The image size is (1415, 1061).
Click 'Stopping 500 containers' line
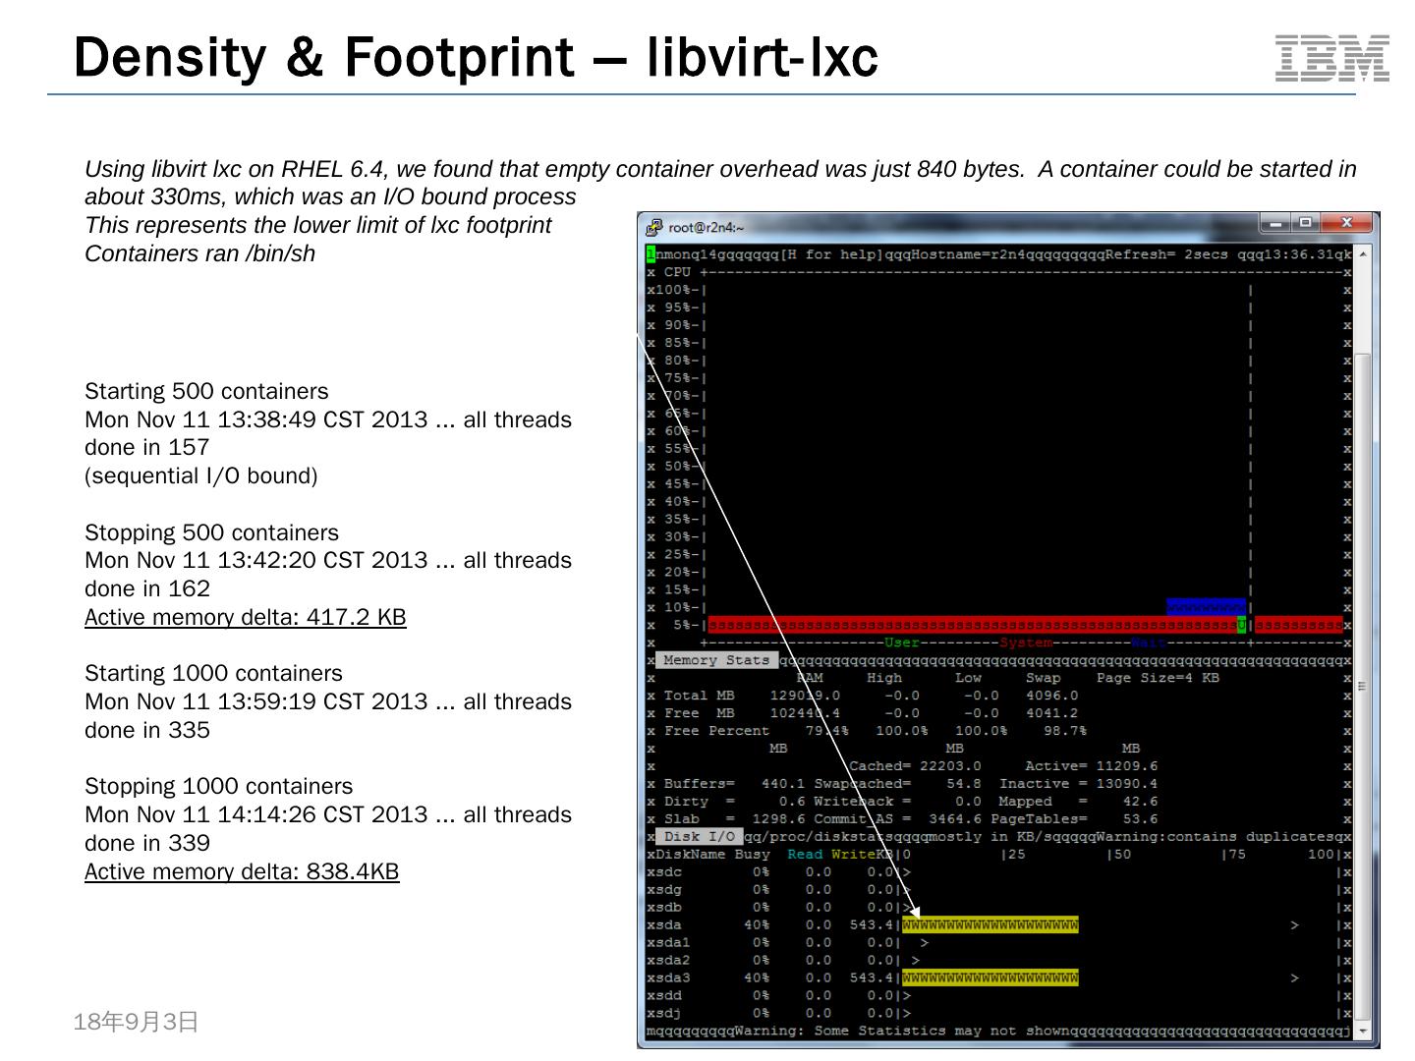pyautogui.click(x=211, y=532)
